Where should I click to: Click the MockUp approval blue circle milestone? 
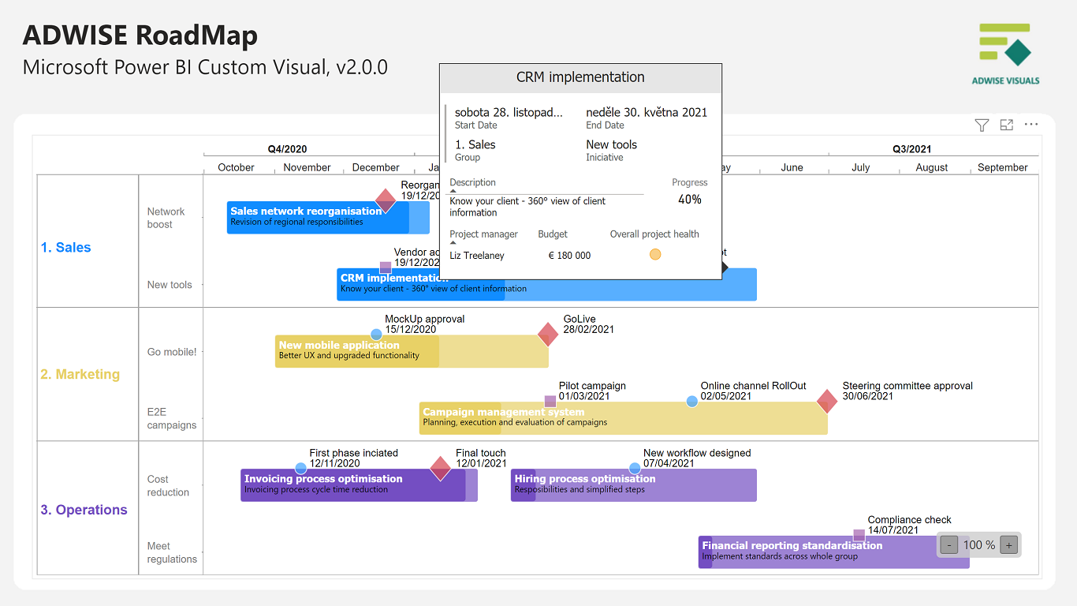[x=376, y=335]
